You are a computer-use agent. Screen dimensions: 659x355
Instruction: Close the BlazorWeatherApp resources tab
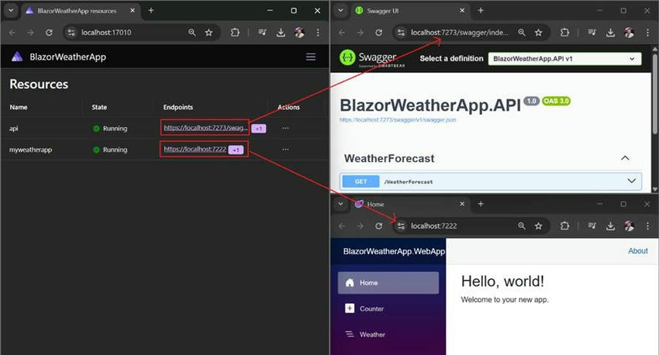(133, 11)
